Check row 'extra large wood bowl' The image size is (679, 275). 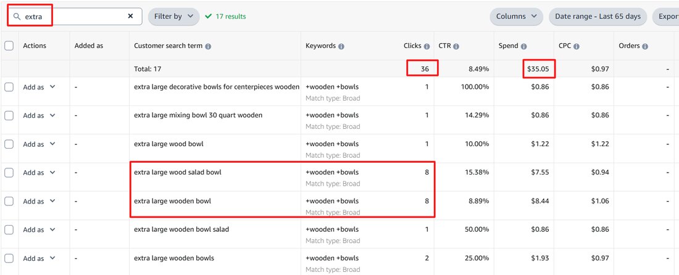[x=9, y=144]
